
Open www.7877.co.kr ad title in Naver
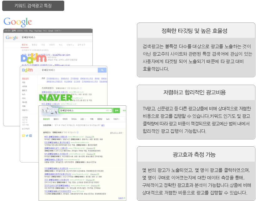click(x=58, y=191)
